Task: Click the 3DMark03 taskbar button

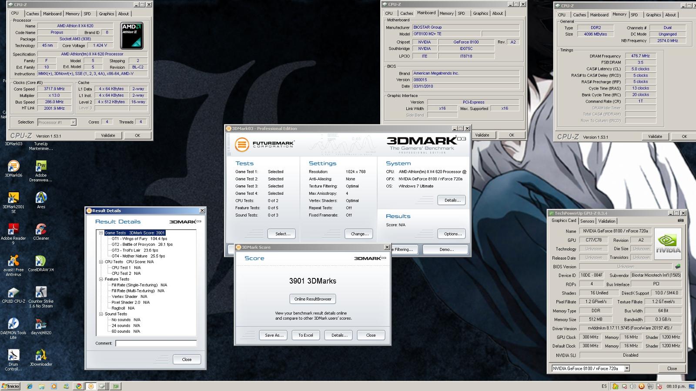Action: click(x=91, y=386)
